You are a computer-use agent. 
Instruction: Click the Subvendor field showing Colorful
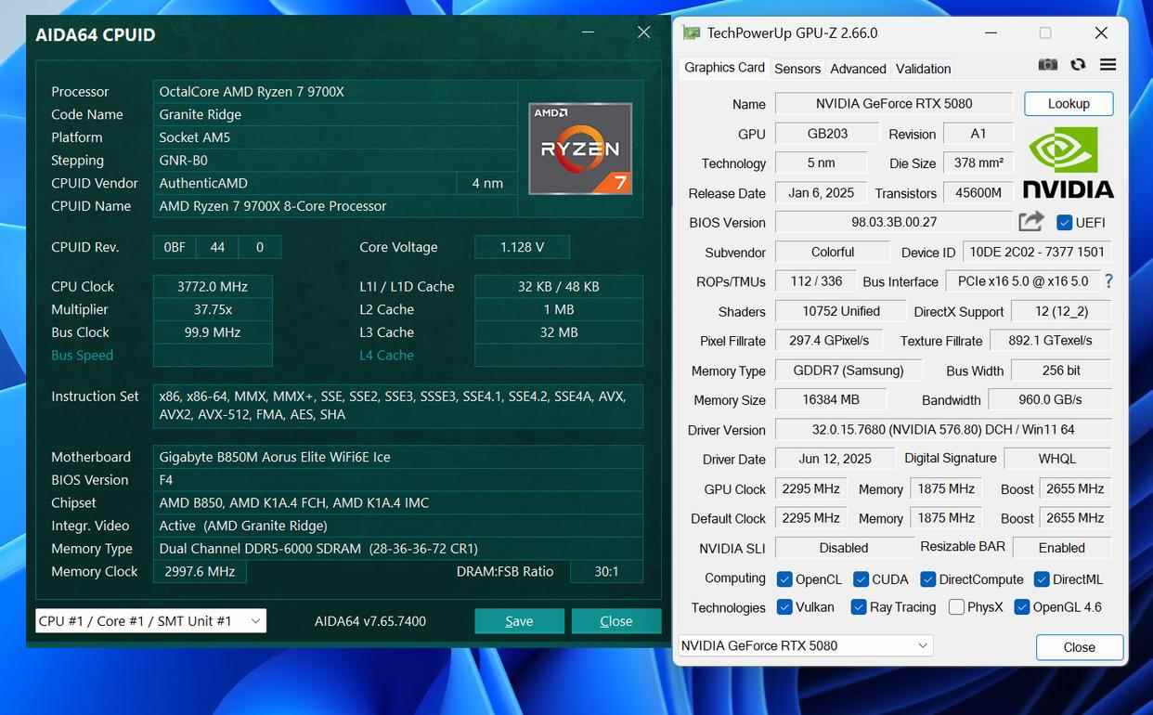[833, 253]
